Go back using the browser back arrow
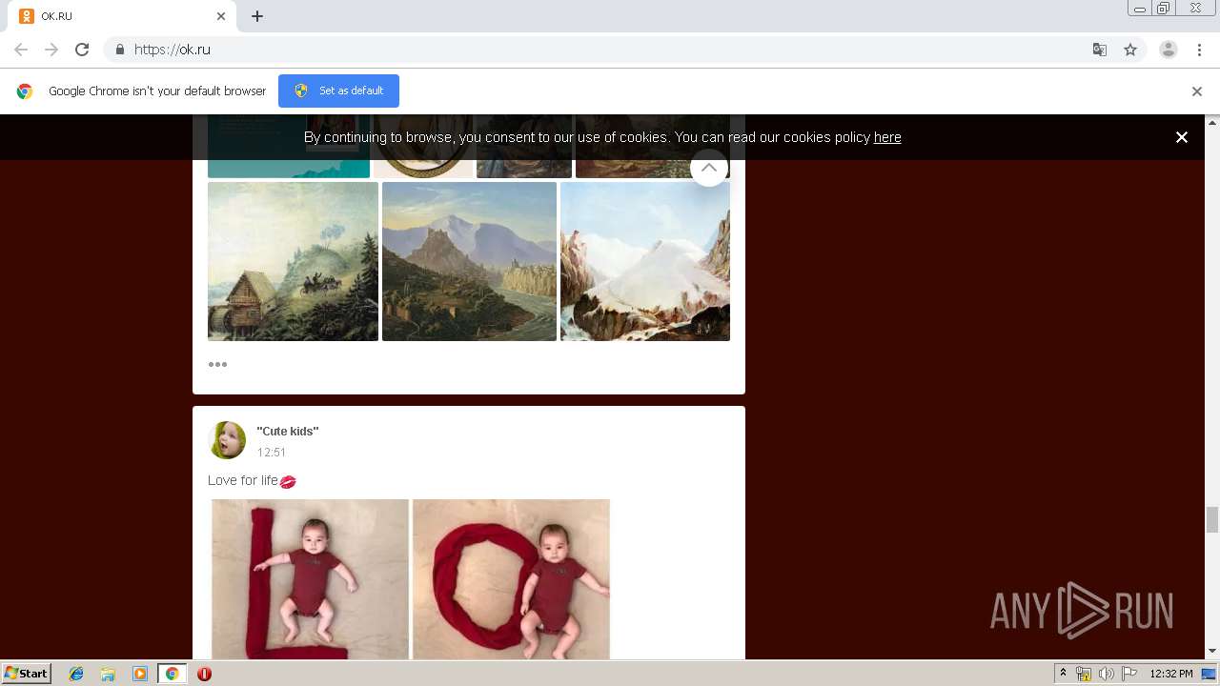Image resolution: width=1220 pixels, height=686 pixels. pyautogui.click(x=21, y=50)
